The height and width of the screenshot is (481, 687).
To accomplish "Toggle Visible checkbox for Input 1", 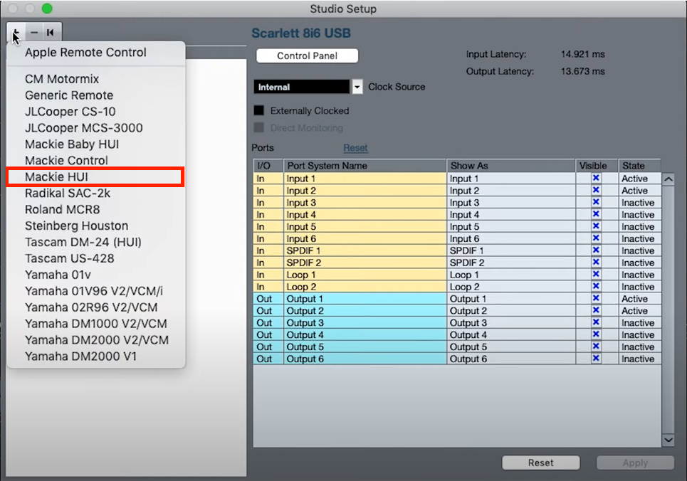I will (596, 178).
